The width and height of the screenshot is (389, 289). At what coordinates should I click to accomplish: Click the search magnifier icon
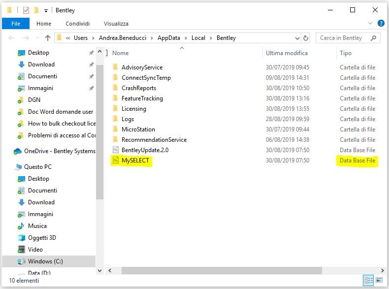pos(373,38)
